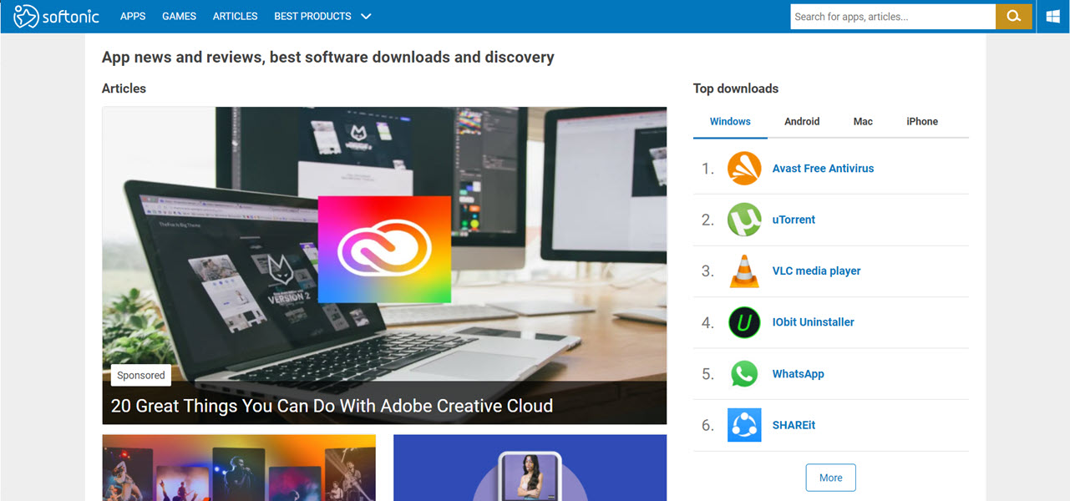
Task: Open the Avast Free Antivirus link
Action: click(823, 169)
